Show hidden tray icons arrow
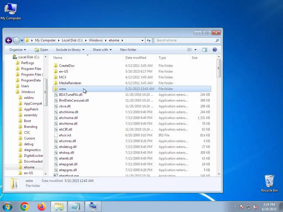This screenshot has width=283, height=212. pyautogui.click(x=235, y=207)
